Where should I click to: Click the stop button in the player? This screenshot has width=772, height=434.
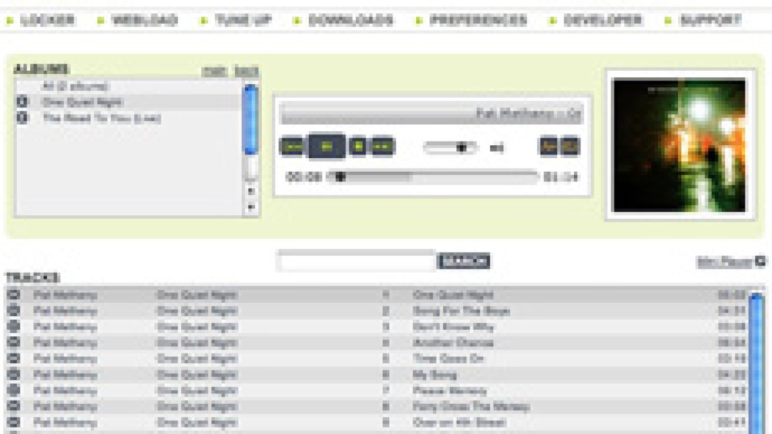pyautogui.click(x=358, y=147)
